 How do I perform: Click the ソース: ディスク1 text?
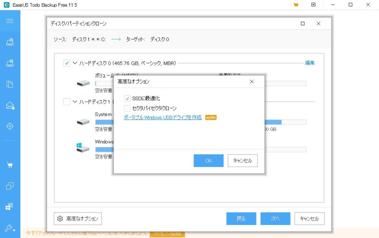tap(80, 39)
